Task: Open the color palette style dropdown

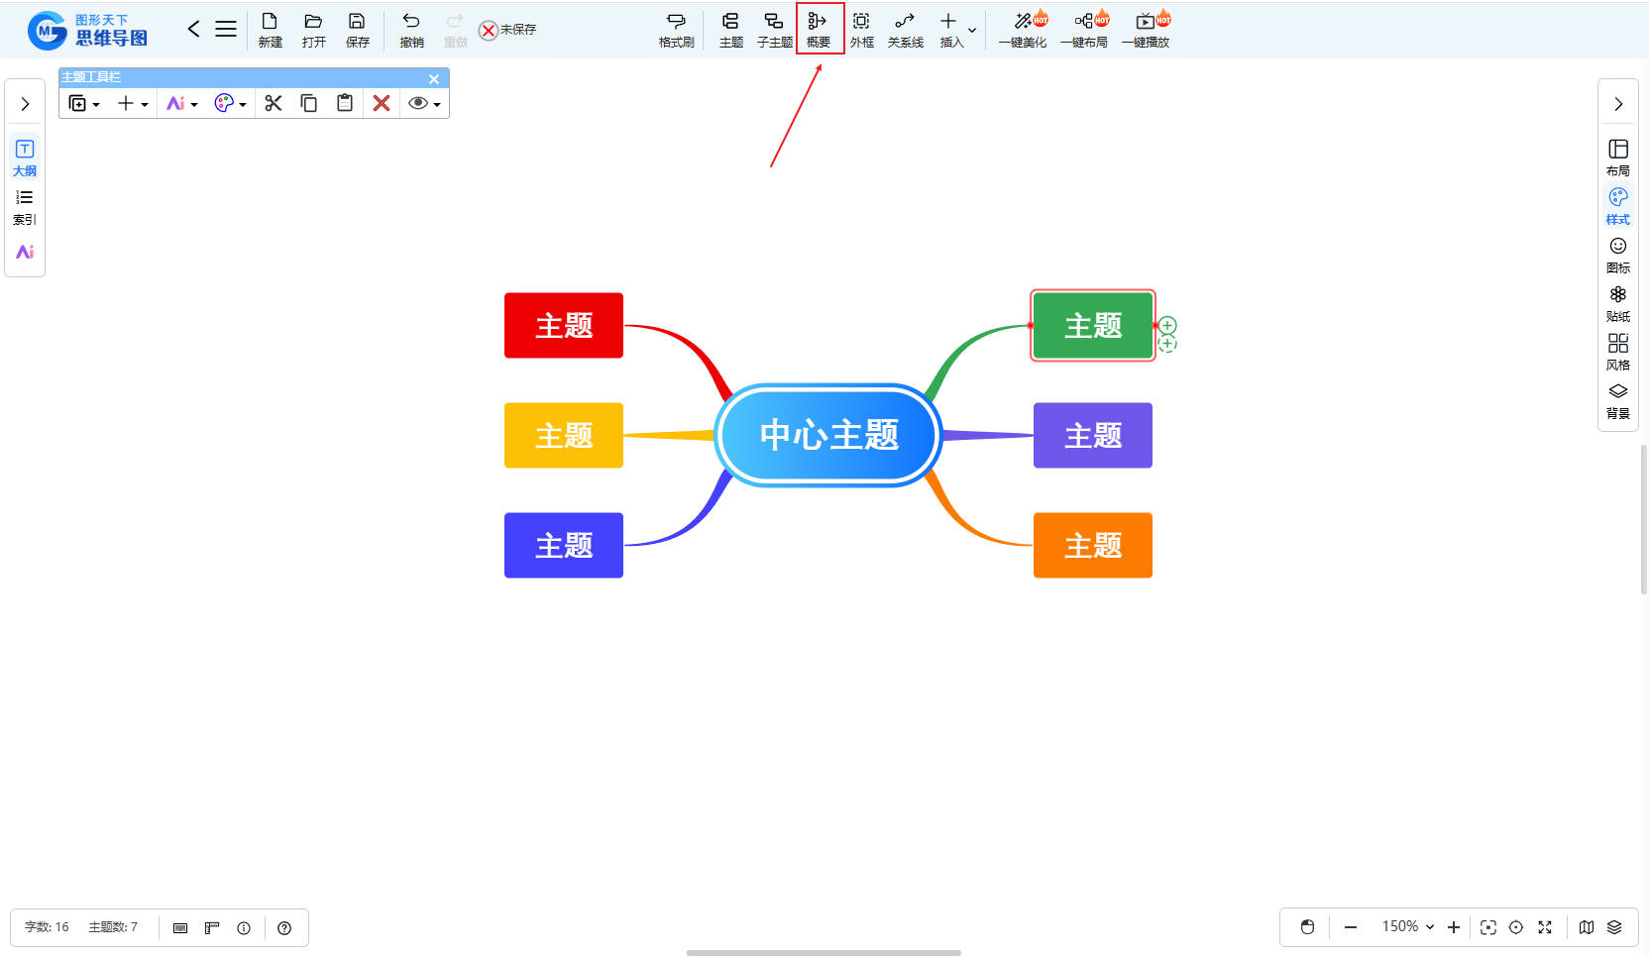Action: (x=230, y=103)
